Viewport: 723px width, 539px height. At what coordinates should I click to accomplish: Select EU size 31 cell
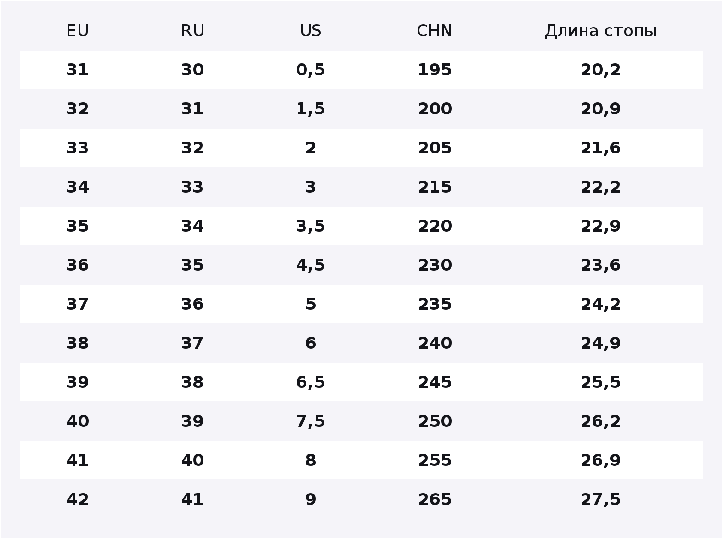77,70
